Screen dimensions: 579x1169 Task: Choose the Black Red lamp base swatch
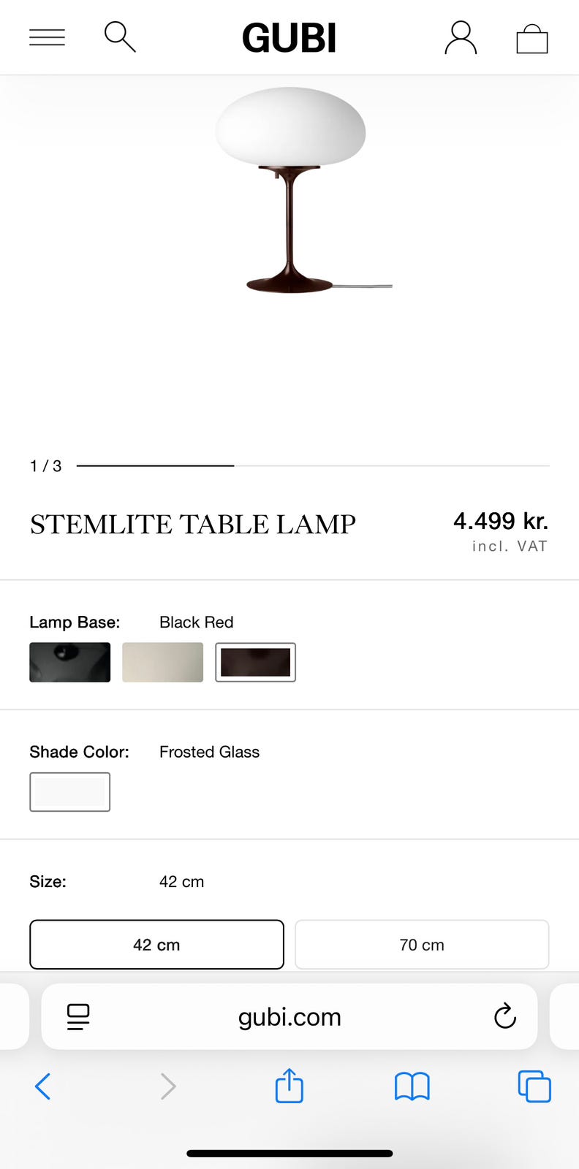pos(255,662)
